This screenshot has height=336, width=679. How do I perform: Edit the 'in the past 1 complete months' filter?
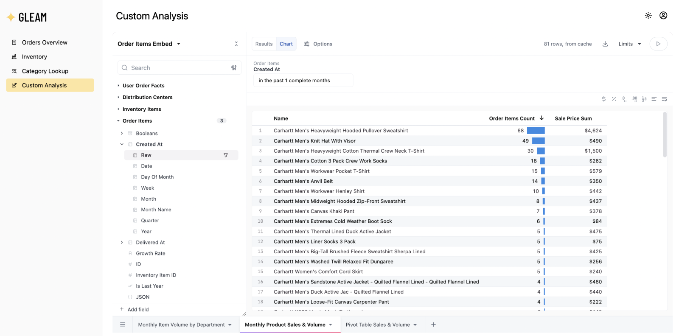click(303, 81)
